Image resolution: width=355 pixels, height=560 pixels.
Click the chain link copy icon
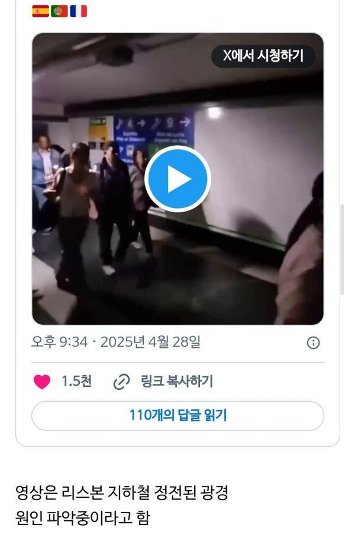(x=121, y=382)
